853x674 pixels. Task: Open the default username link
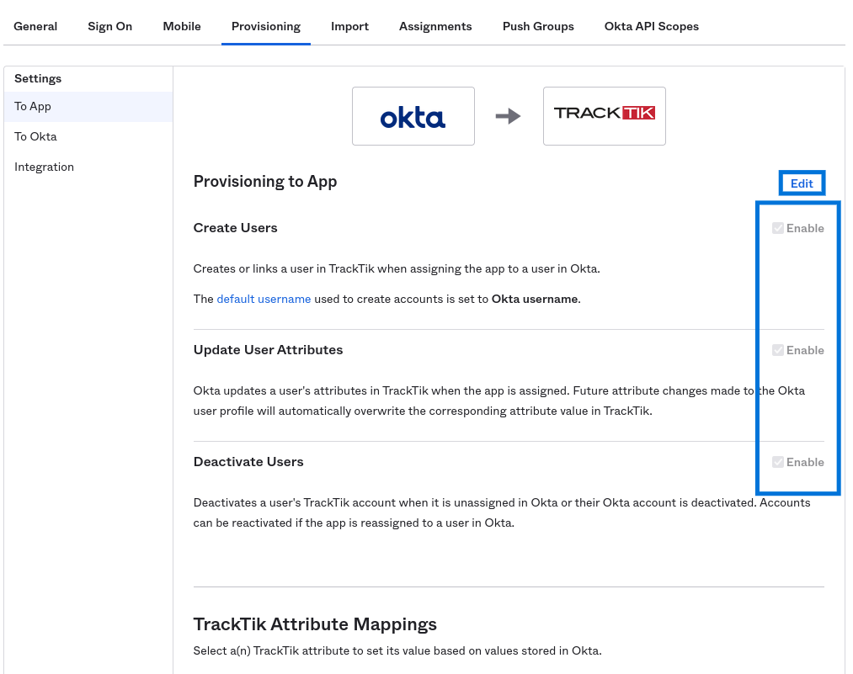coord(264,299)
